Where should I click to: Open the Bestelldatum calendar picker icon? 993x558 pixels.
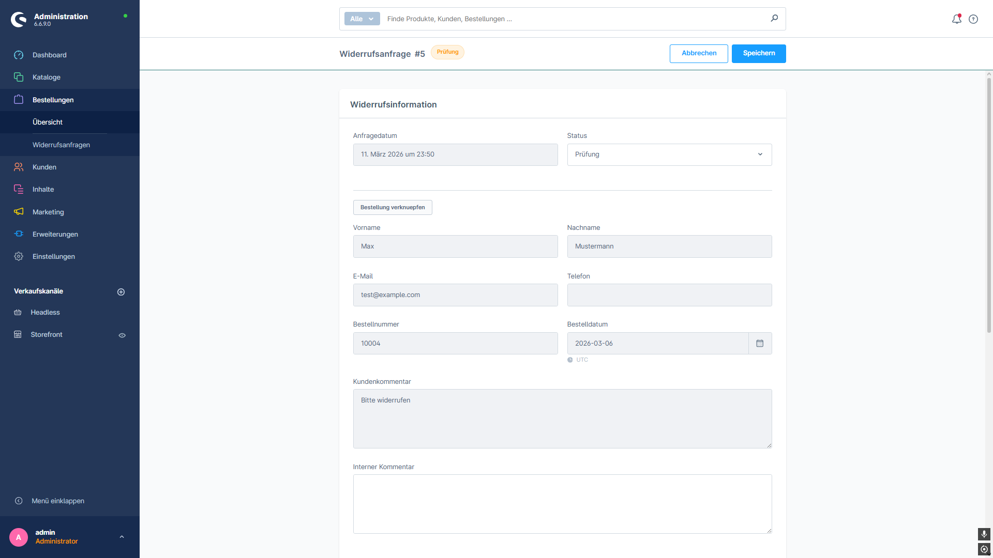[x=760, y=344]
